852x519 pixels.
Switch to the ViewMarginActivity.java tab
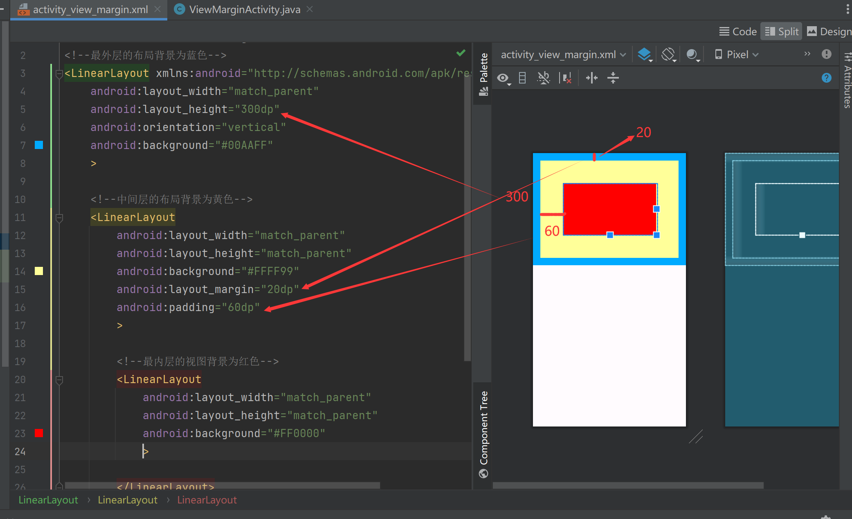click(244, 9)
